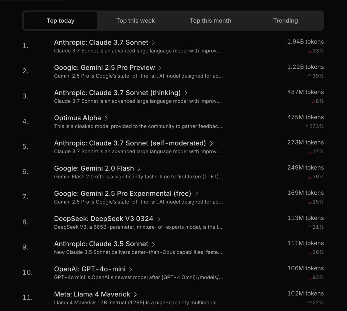Viewport: 347px width, 311px height.
Task: Open Meta: Llama 4 Maverick link
Action: [92, 294]
